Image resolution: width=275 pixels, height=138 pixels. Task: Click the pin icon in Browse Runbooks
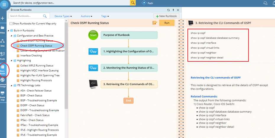point(173,10)
